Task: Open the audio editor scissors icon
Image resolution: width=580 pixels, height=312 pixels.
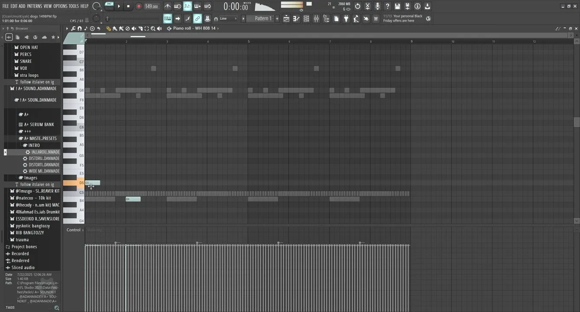Action: pos(367,6)
